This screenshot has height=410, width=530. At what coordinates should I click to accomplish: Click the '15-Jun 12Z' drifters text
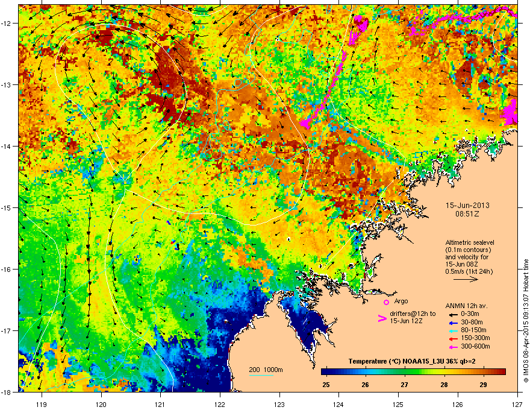point(406,321)
